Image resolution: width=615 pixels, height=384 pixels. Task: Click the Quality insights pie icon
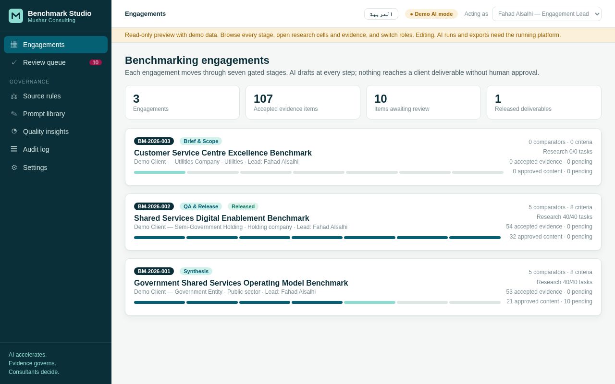(x=14, y=131)
